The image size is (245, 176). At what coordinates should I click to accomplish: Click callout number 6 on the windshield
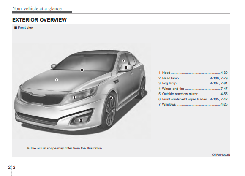82,70
